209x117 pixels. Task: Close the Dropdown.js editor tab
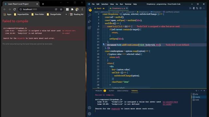127,8
